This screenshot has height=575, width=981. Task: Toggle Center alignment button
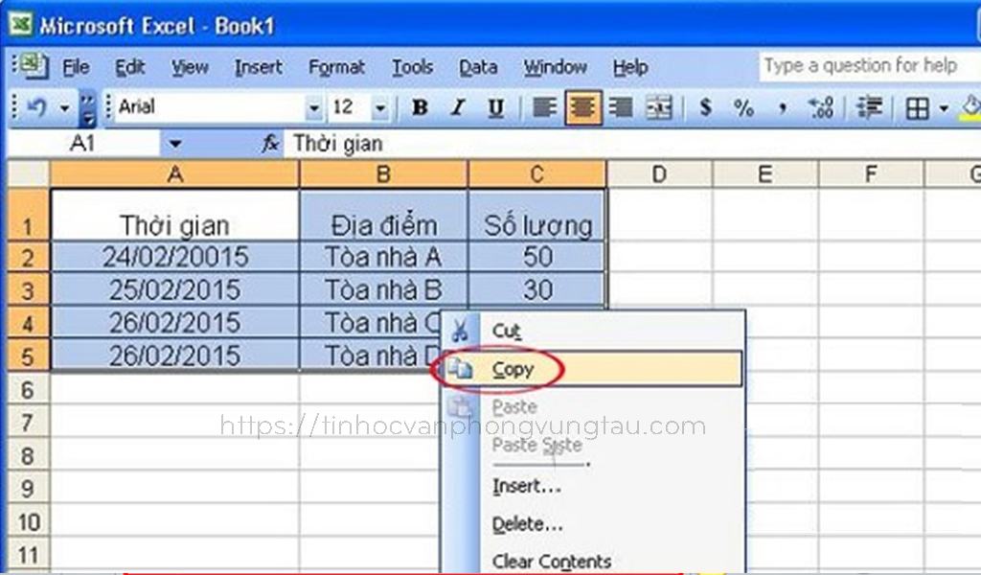click(x=582, y=107)
